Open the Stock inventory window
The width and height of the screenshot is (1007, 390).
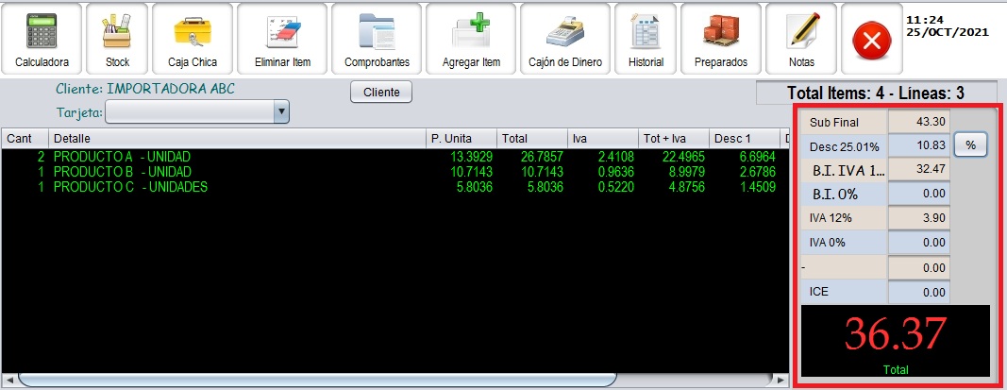click(117, 39)
